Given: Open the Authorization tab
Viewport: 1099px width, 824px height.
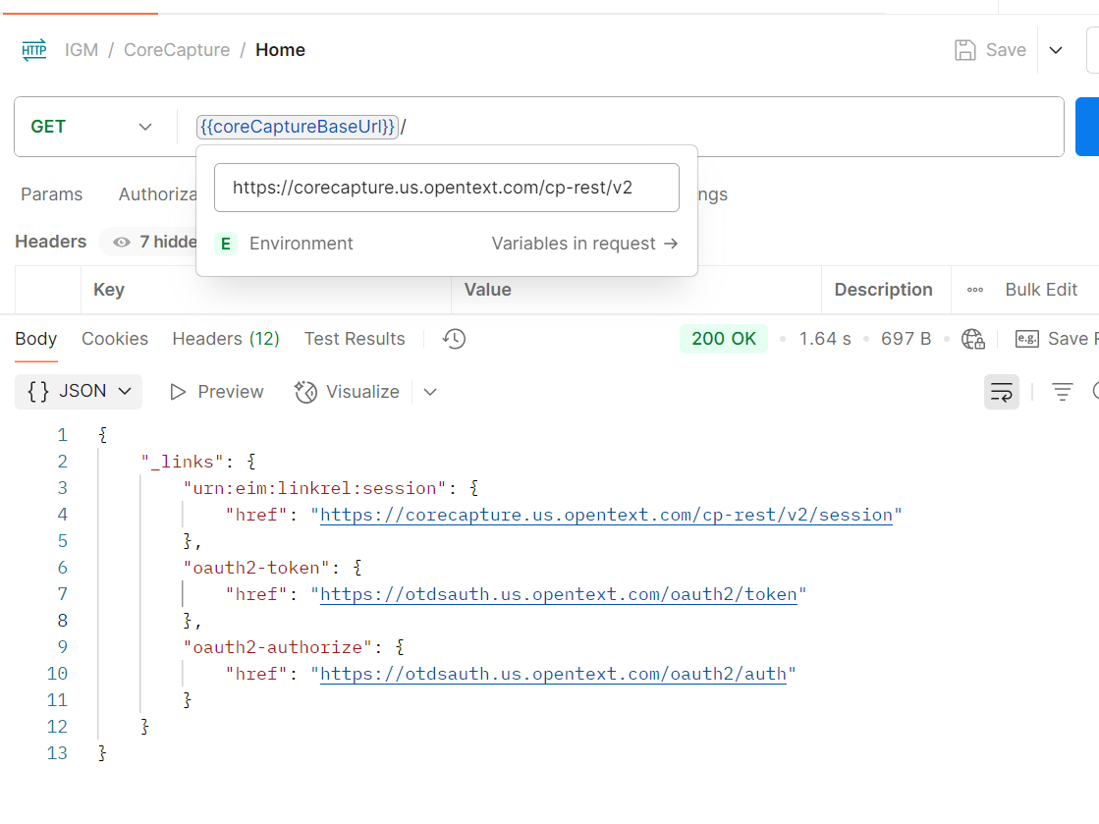Looking at the screenshot, I should pyautogui.click(x=158, y=194).
